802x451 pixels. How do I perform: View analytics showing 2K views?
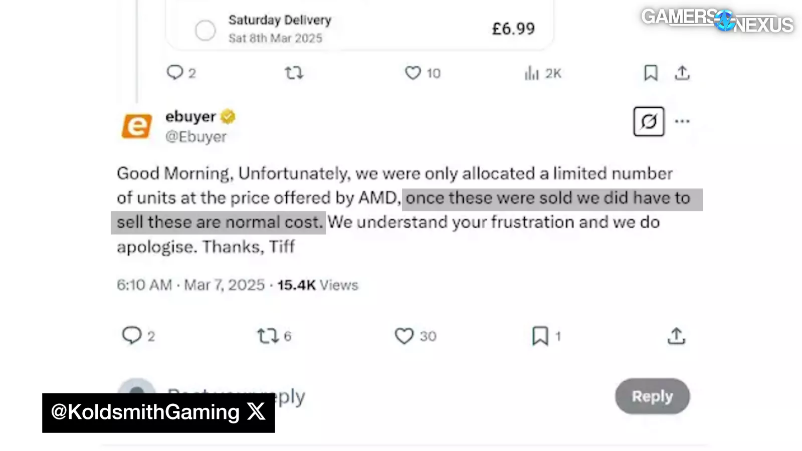click(x=532, y=74)
